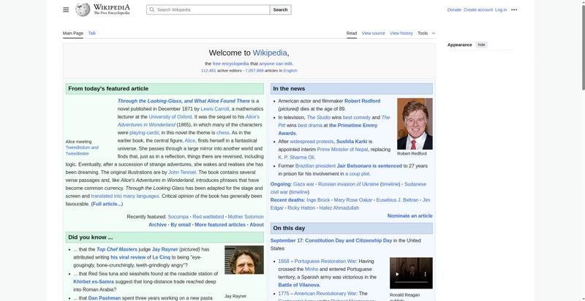Viewport: 585px width, 301px height.
Task: Open the three-dot personal tools menu
Action: 514,9
